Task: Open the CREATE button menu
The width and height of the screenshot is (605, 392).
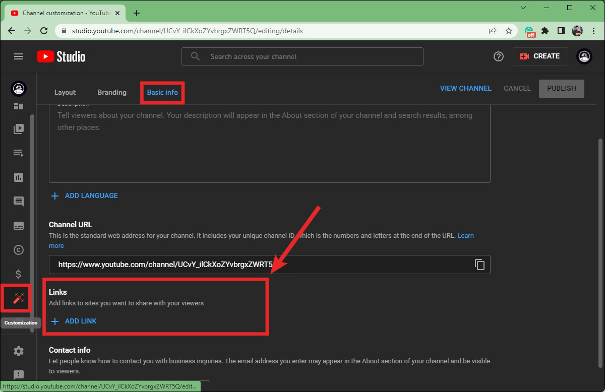Action: (x=540, y=56)
